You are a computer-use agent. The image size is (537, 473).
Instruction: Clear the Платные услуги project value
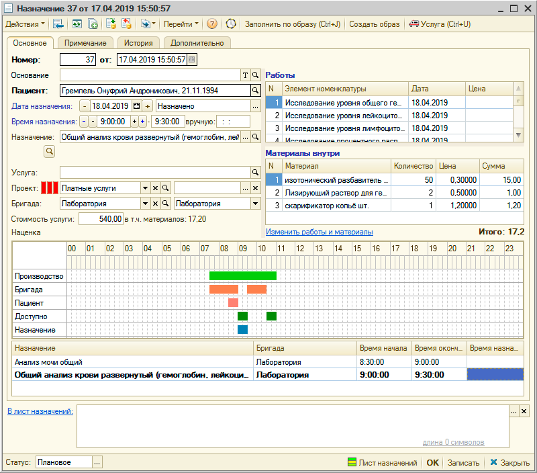[x=155, y=187]
